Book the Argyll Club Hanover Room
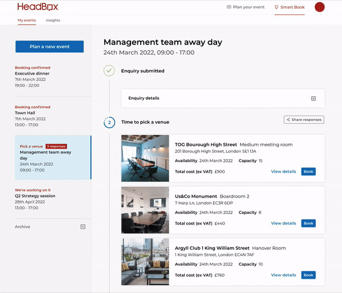342x293 pixels. pos(308,275)
